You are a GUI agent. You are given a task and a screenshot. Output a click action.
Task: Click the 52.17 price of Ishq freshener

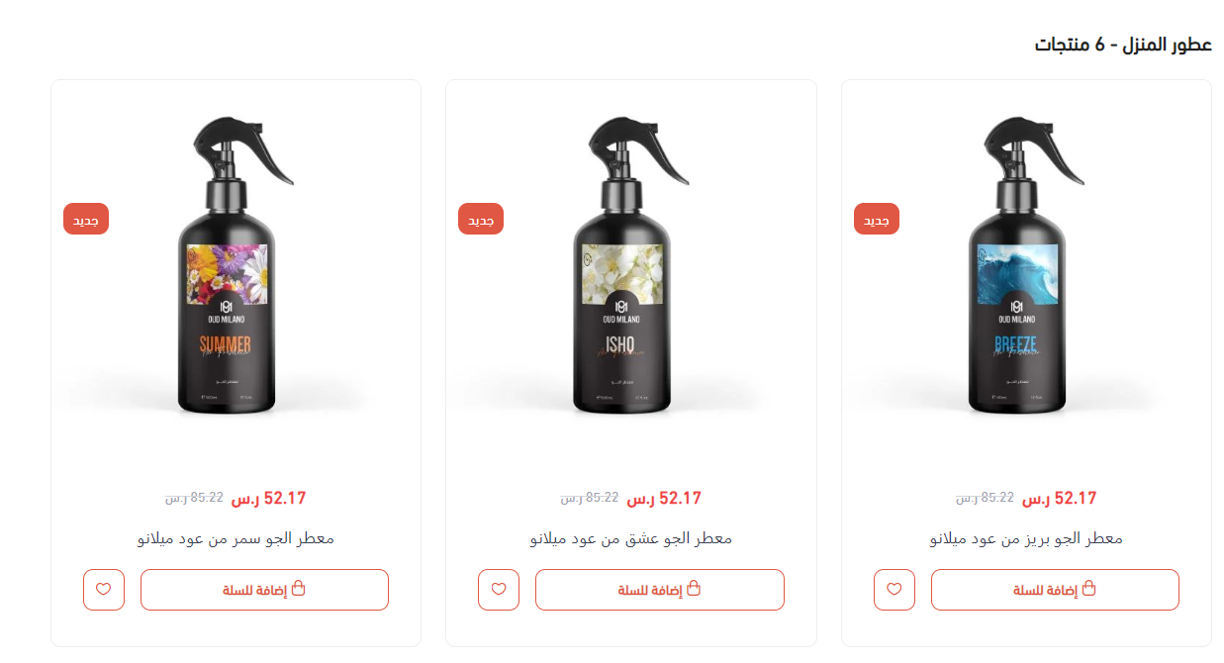pyautogui.click(x=664, y=499)
